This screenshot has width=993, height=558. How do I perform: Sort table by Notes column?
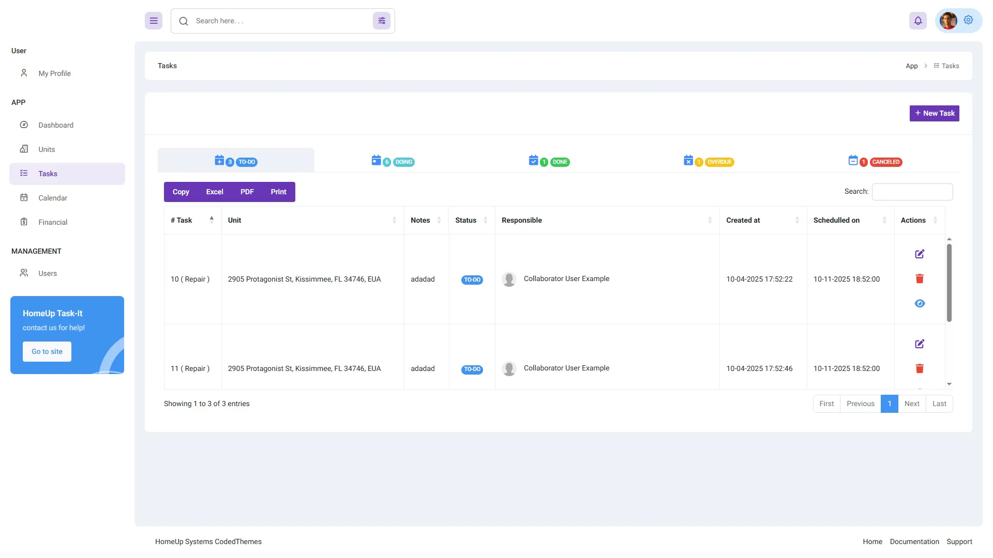[426, 221]
